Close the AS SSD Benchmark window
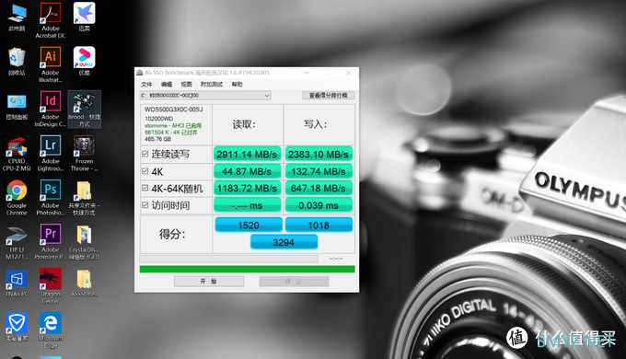This screenshot has height=359, width=626. 348,73
